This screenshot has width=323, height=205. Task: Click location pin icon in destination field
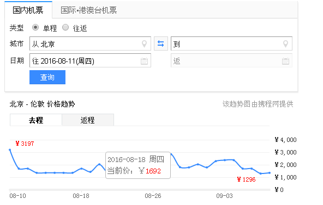click(285, 44)
